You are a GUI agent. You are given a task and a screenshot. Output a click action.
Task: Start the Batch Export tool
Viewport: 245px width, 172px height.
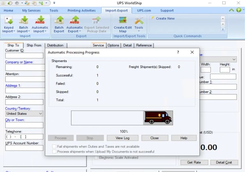click(x=59, y=24)
